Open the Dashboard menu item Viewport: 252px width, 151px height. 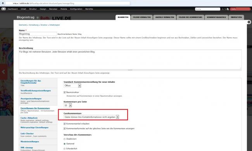(x=12, y=9)
